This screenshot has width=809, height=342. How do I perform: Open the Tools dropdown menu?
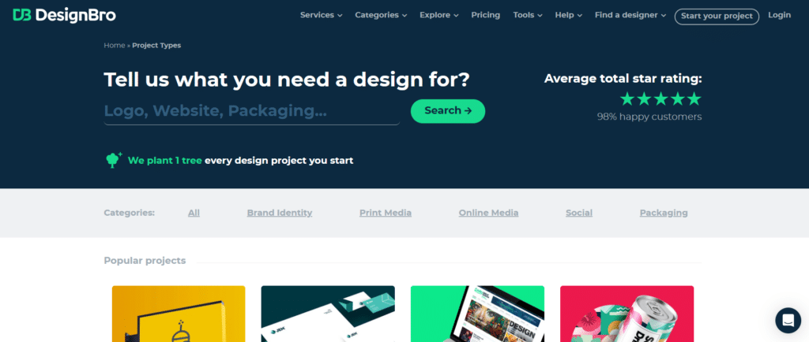(527, 16)
